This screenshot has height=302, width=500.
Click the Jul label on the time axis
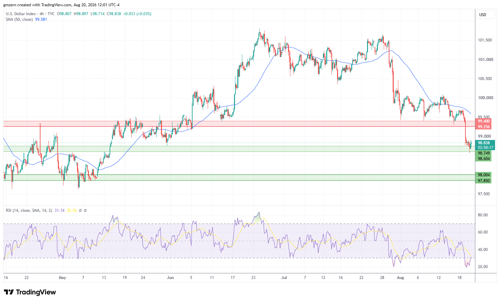click(284, 278)
